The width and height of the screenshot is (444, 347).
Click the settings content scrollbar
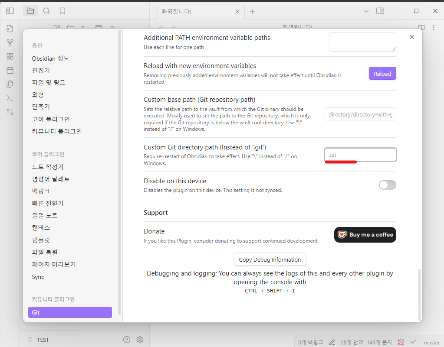point(419,295)
